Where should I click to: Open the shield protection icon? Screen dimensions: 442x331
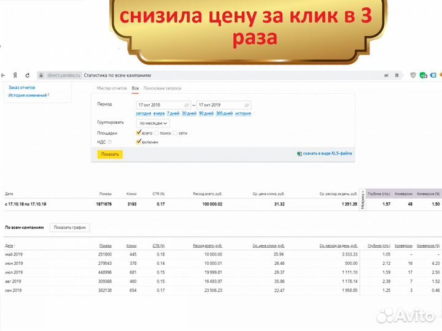click(x=413, y=75)
